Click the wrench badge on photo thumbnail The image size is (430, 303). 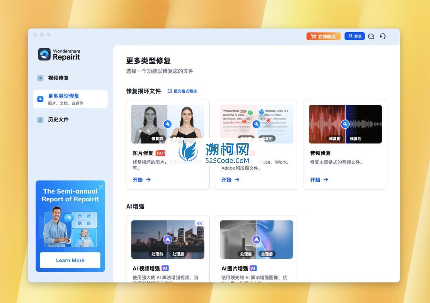tap(168, 124)
